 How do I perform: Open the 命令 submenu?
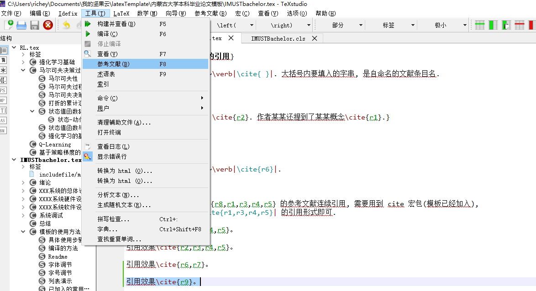pyautogui.click(x=145, y=98)
